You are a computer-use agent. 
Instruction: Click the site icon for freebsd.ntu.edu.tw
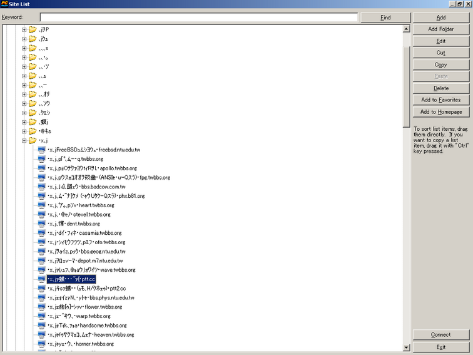click(x=41, y=150)
